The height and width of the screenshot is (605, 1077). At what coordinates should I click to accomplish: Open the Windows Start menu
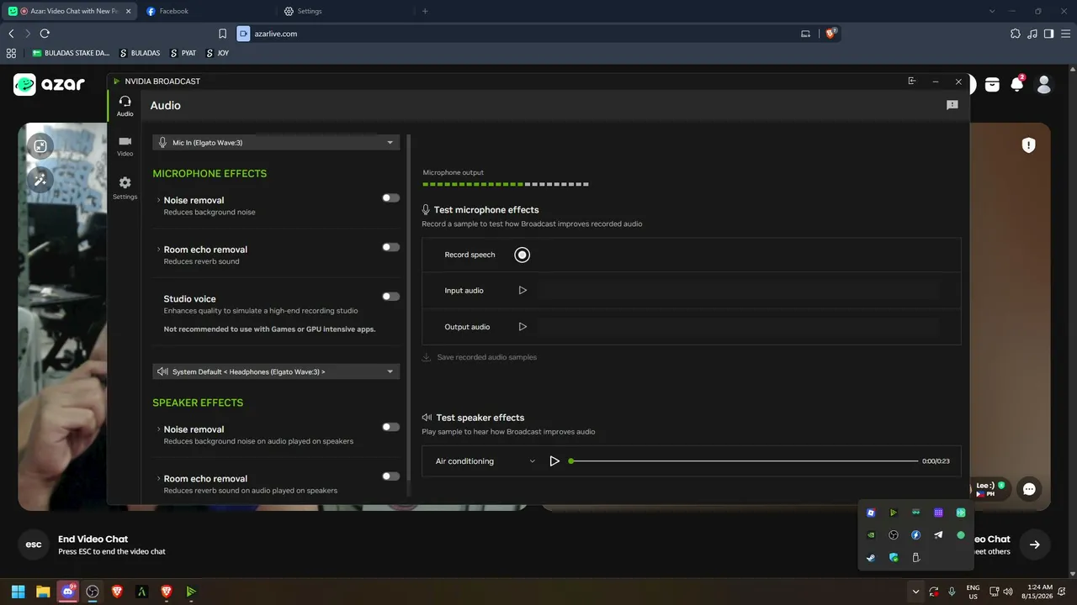pos(18,592)
